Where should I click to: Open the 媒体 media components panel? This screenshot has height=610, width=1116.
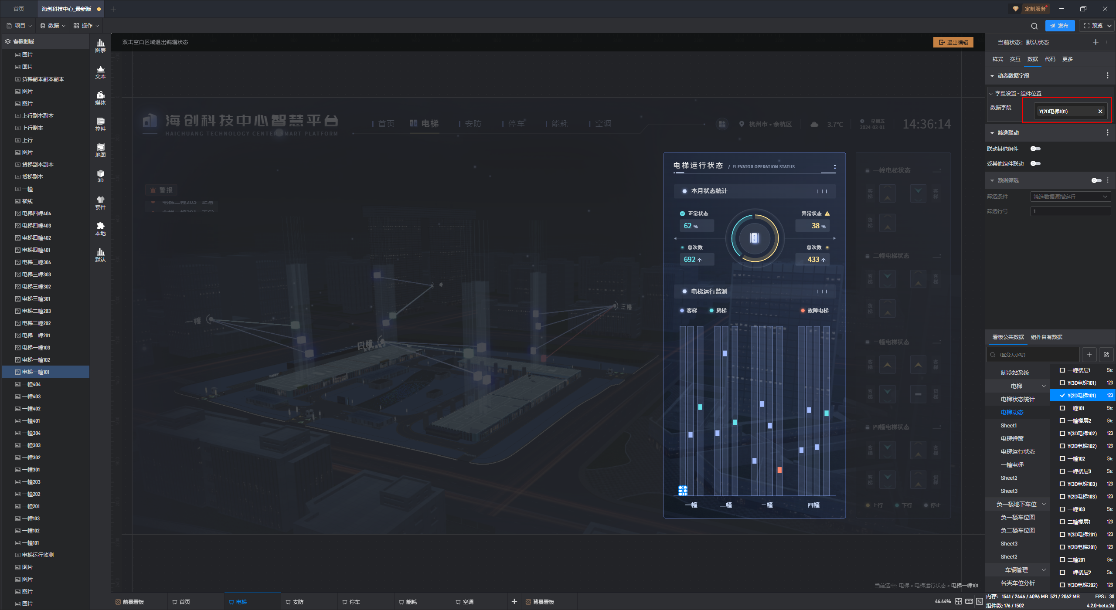pyautogui.click(x=100, y=98)
